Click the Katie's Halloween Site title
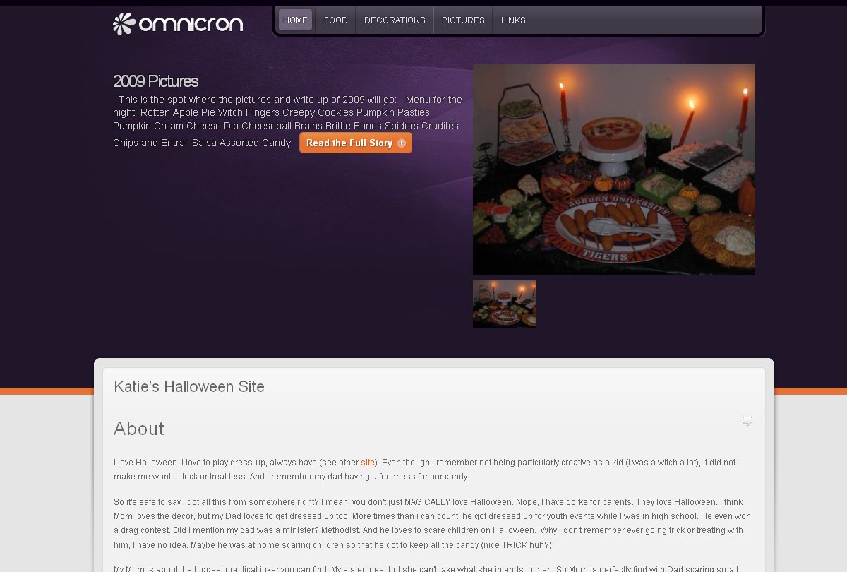The image size is (847, 572). pyautogui.click(x=189, y=387)
